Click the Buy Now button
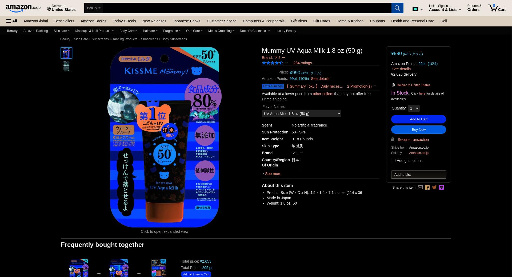The width and height of the screenshot is (512, 277). (418, 129)
